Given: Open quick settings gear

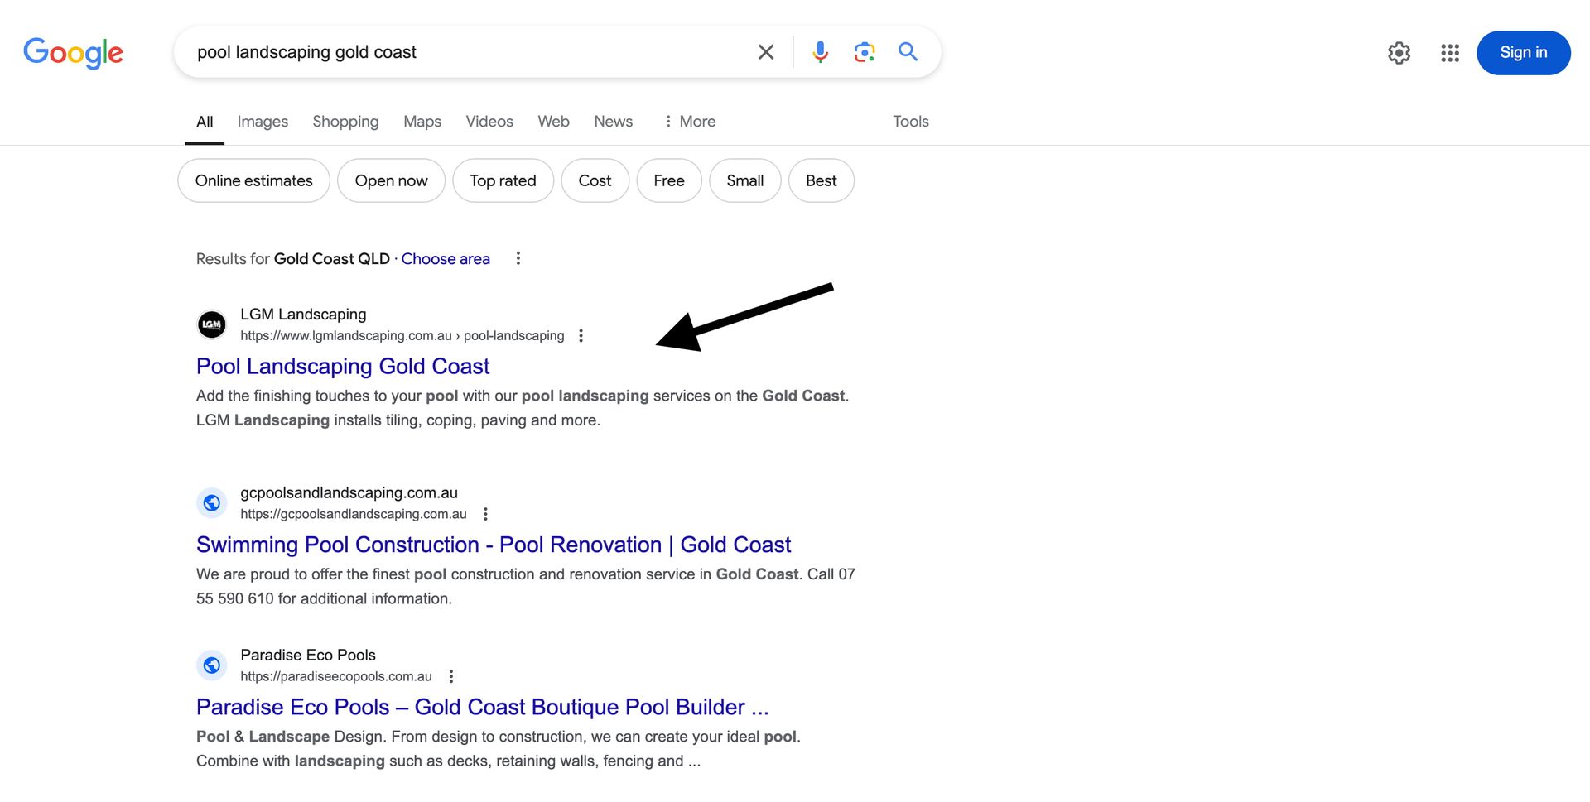Looking at the screenshot, I should pos(1400,52).
